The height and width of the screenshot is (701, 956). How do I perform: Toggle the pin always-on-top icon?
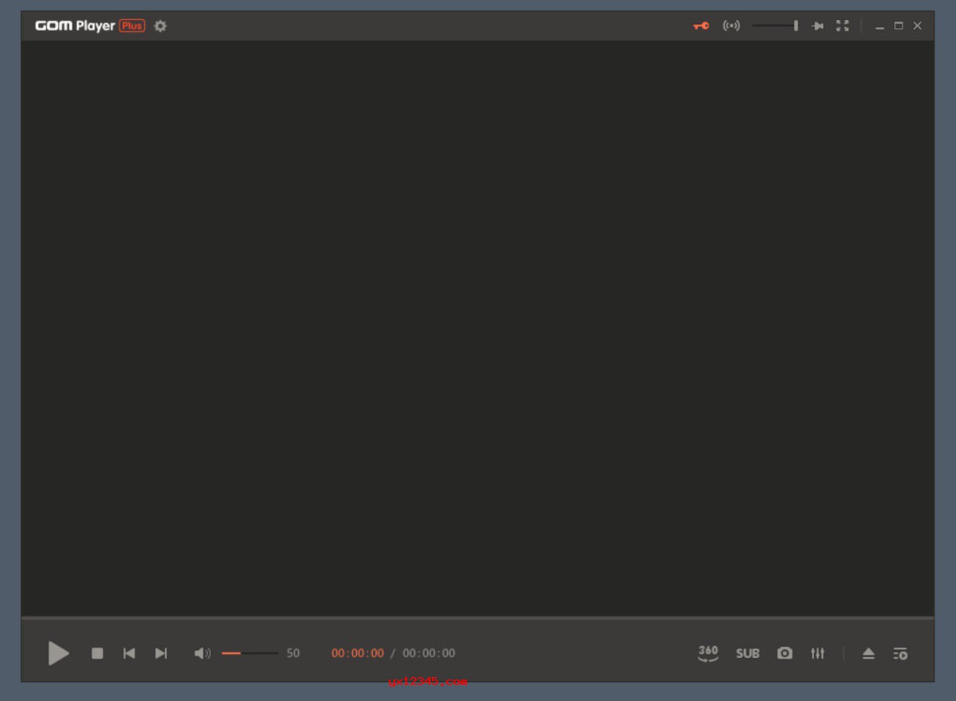pos(817,25)
